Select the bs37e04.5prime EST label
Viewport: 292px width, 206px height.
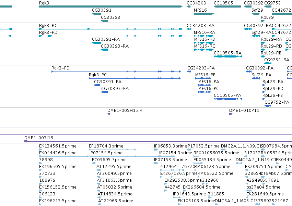pos(263,187)
